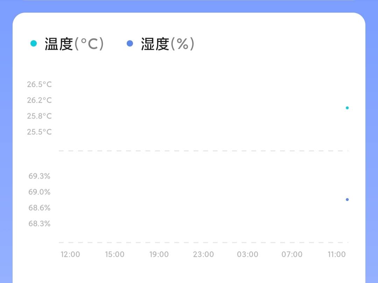The height and width of the screenshot is (283, 378).
Task: Select the 23:00 time marker
Action: click(x=203, y=254)
